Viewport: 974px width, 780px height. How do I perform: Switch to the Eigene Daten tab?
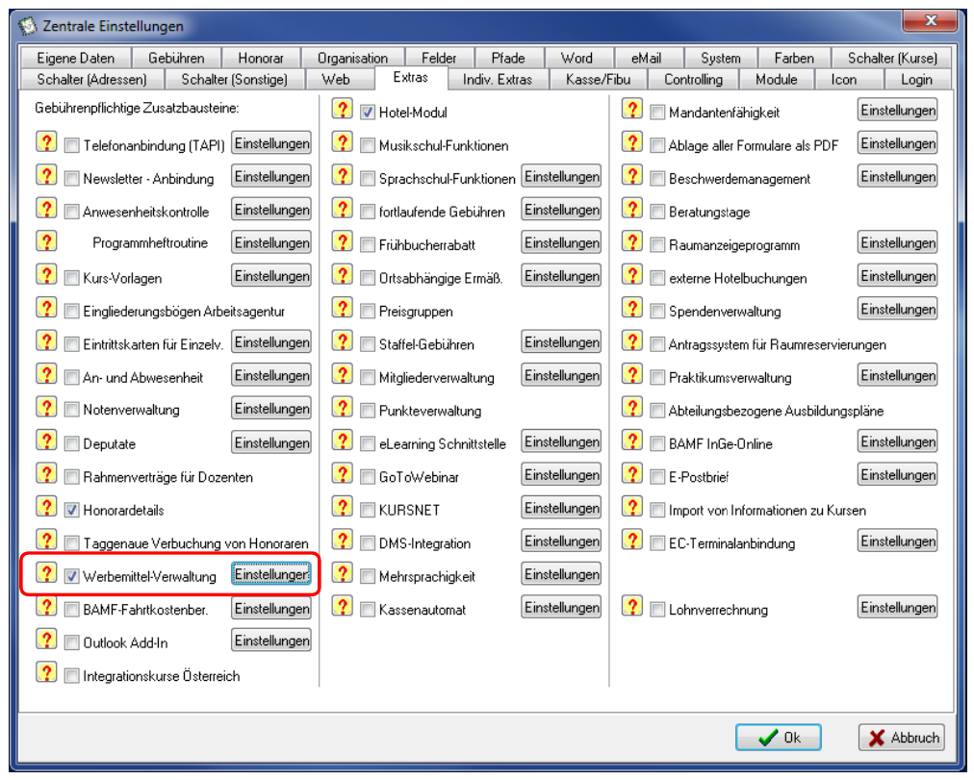click(x=76, y=59)
